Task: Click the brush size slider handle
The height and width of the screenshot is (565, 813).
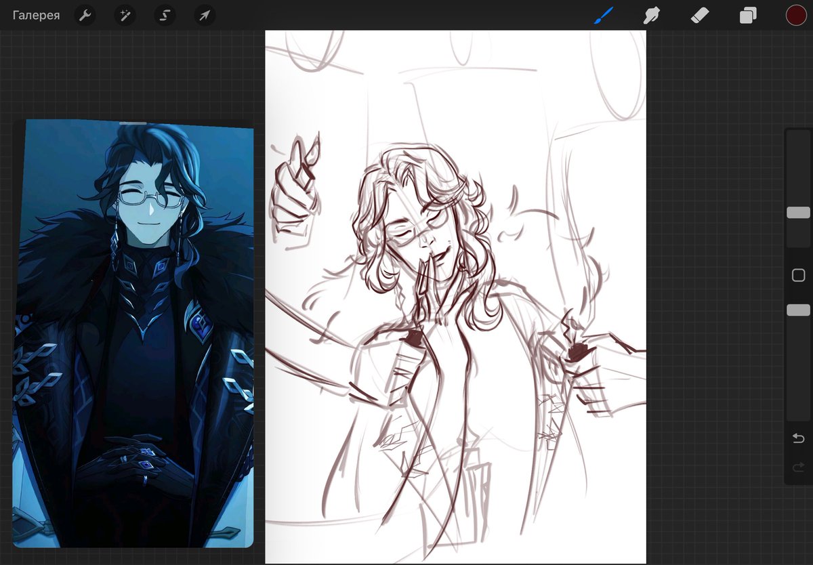Action: click(x=798, y=213)
